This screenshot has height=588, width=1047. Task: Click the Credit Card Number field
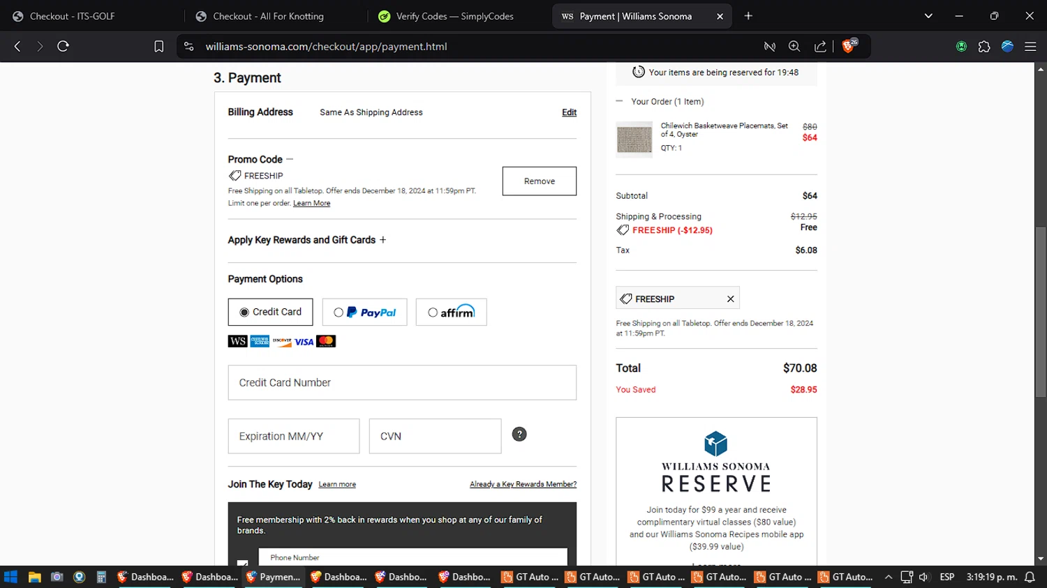tap(402, 382)
